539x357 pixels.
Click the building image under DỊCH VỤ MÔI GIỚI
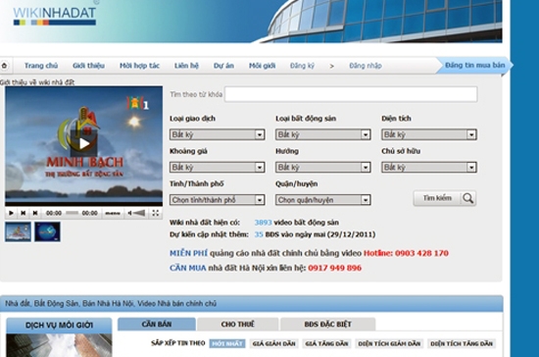pyautogui.click(x=59, y=345)
